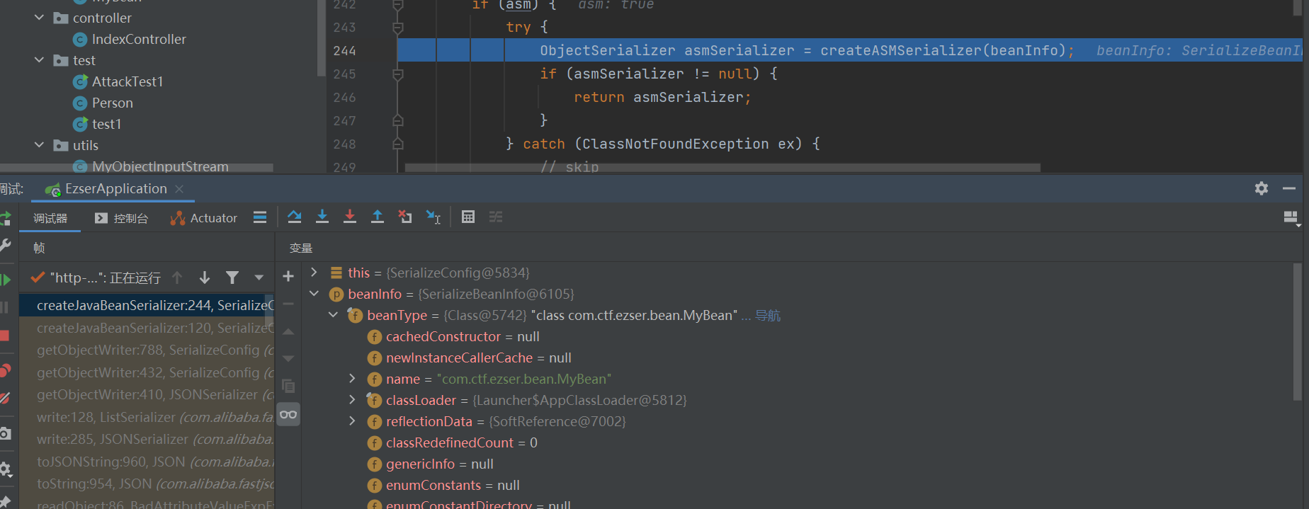Click the Drop Frame icon
Viewport: 1309px width, 509px height.
click(405, 217)
